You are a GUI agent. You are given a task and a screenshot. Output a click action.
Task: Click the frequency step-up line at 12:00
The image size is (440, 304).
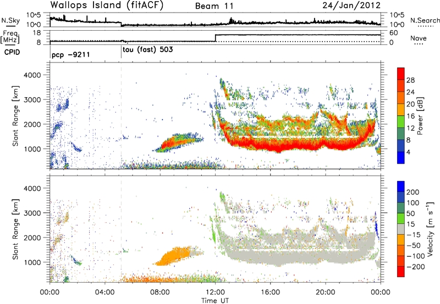coord(215,38)
